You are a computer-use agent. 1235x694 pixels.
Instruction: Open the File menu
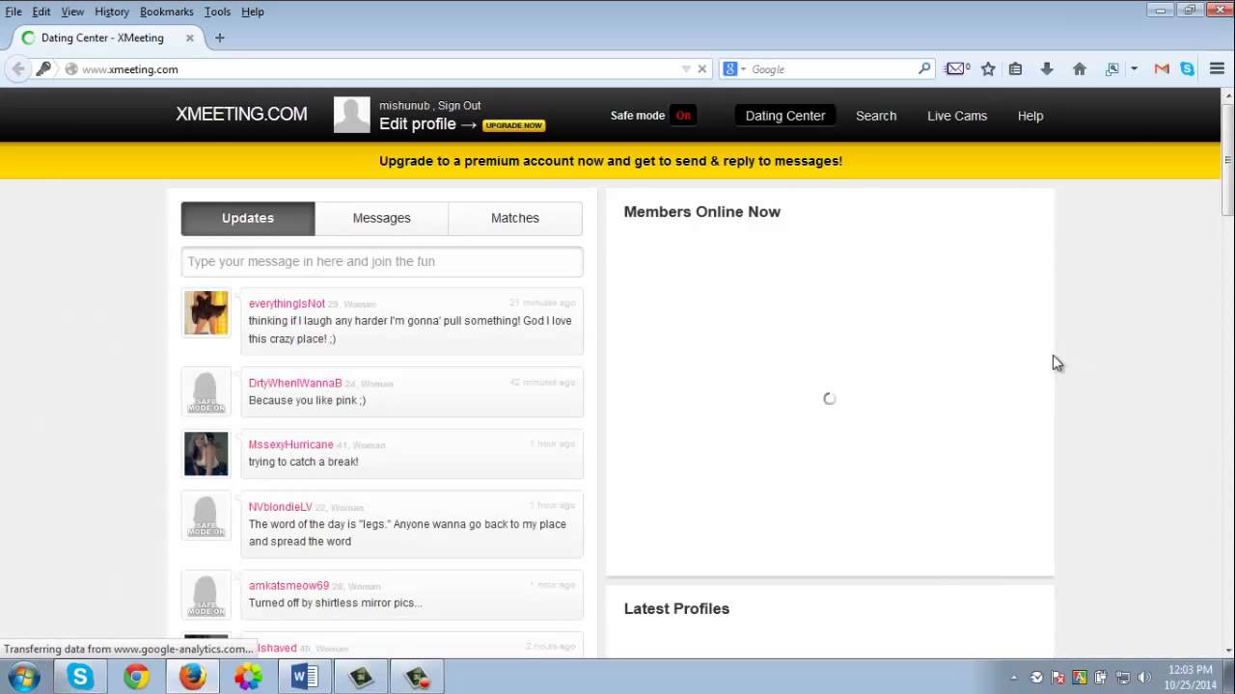point(14,12)
